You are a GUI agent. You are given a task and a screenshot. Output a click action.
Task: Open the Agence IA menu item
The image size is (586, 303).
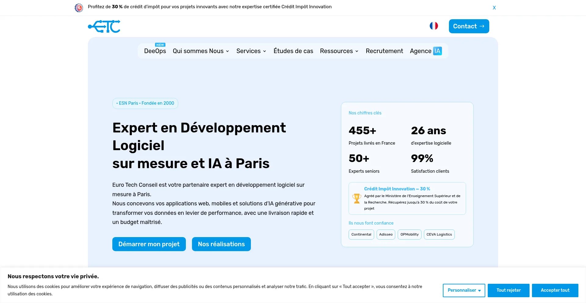(x=426, y=51)
